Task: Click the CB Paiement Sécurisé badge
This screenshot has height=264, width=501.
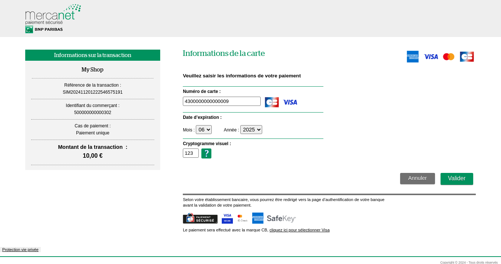Action: (200, 218)
